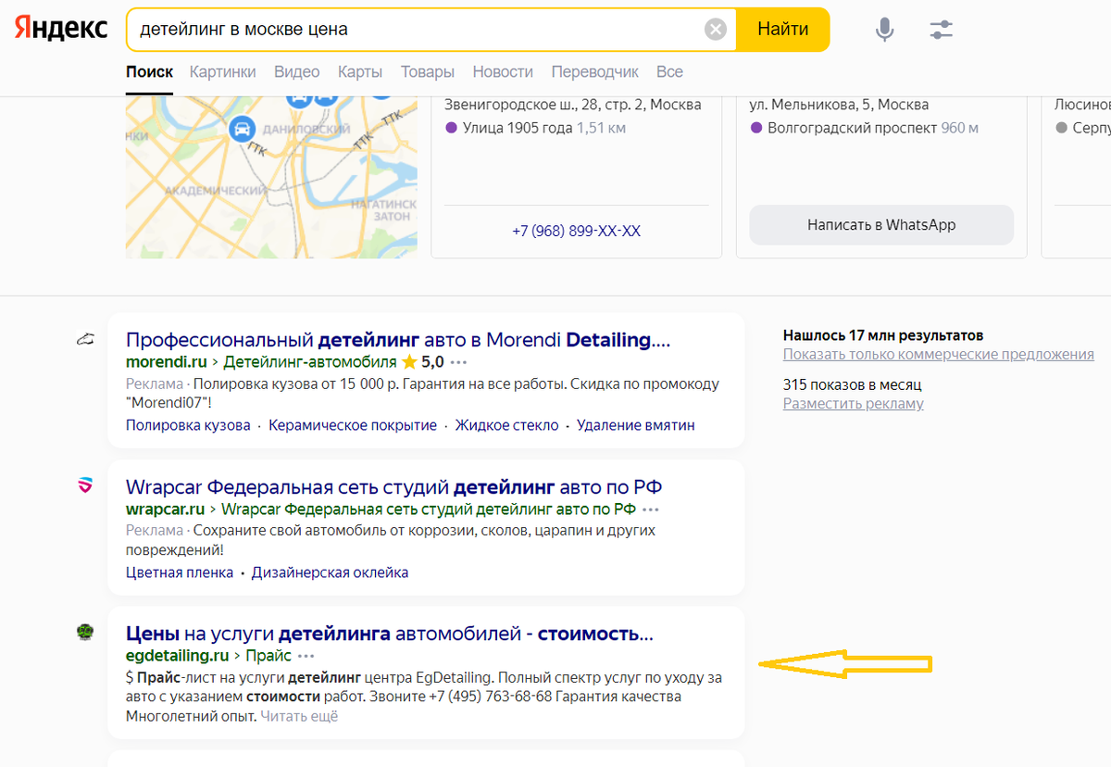
Task: Open Полировка кузова sitelink
Action: click(188, 425)
